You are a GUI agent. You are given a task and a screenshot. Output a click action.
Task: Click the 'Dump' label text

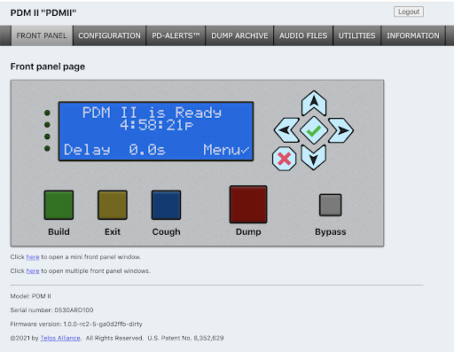pos(248,232)
